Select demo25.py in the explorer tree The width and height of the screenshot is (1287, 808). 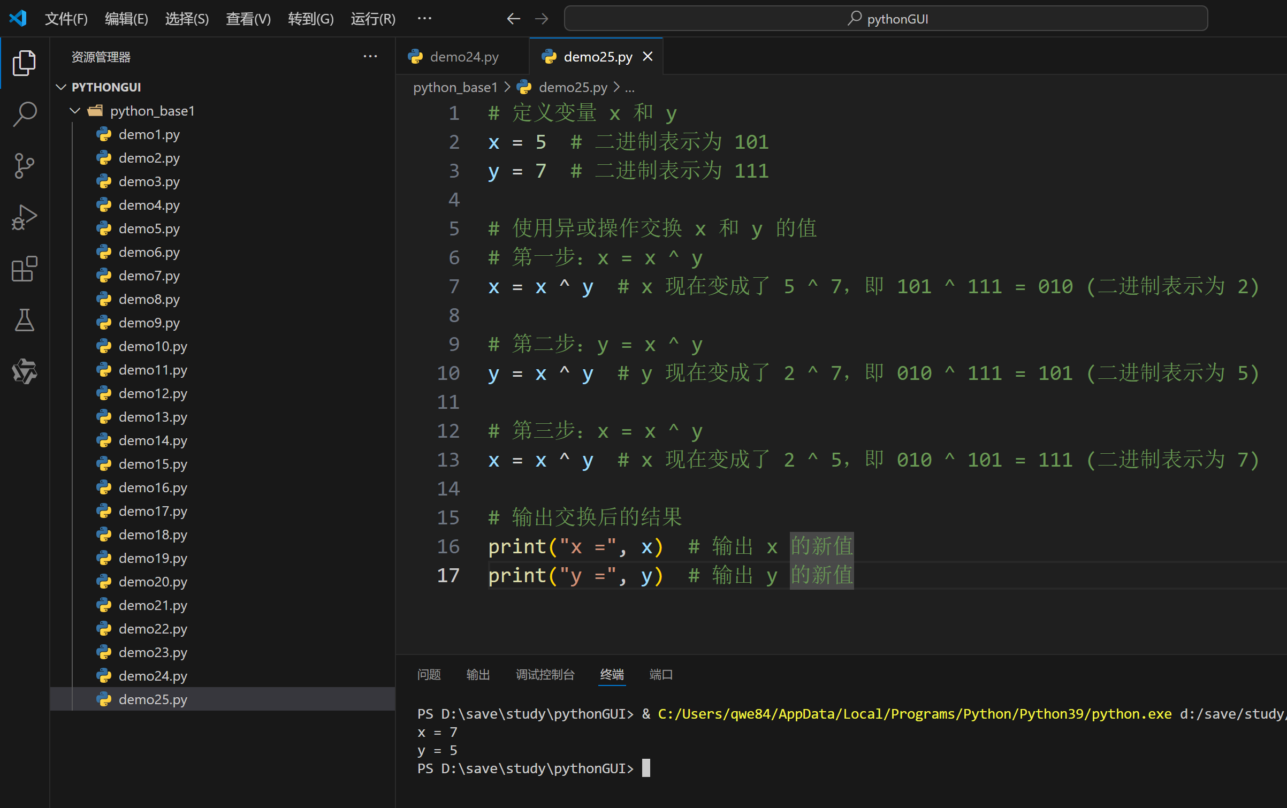click(223, 699)
